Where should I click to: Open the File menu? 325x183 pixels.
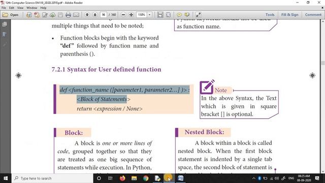click(x=4, y=8)
